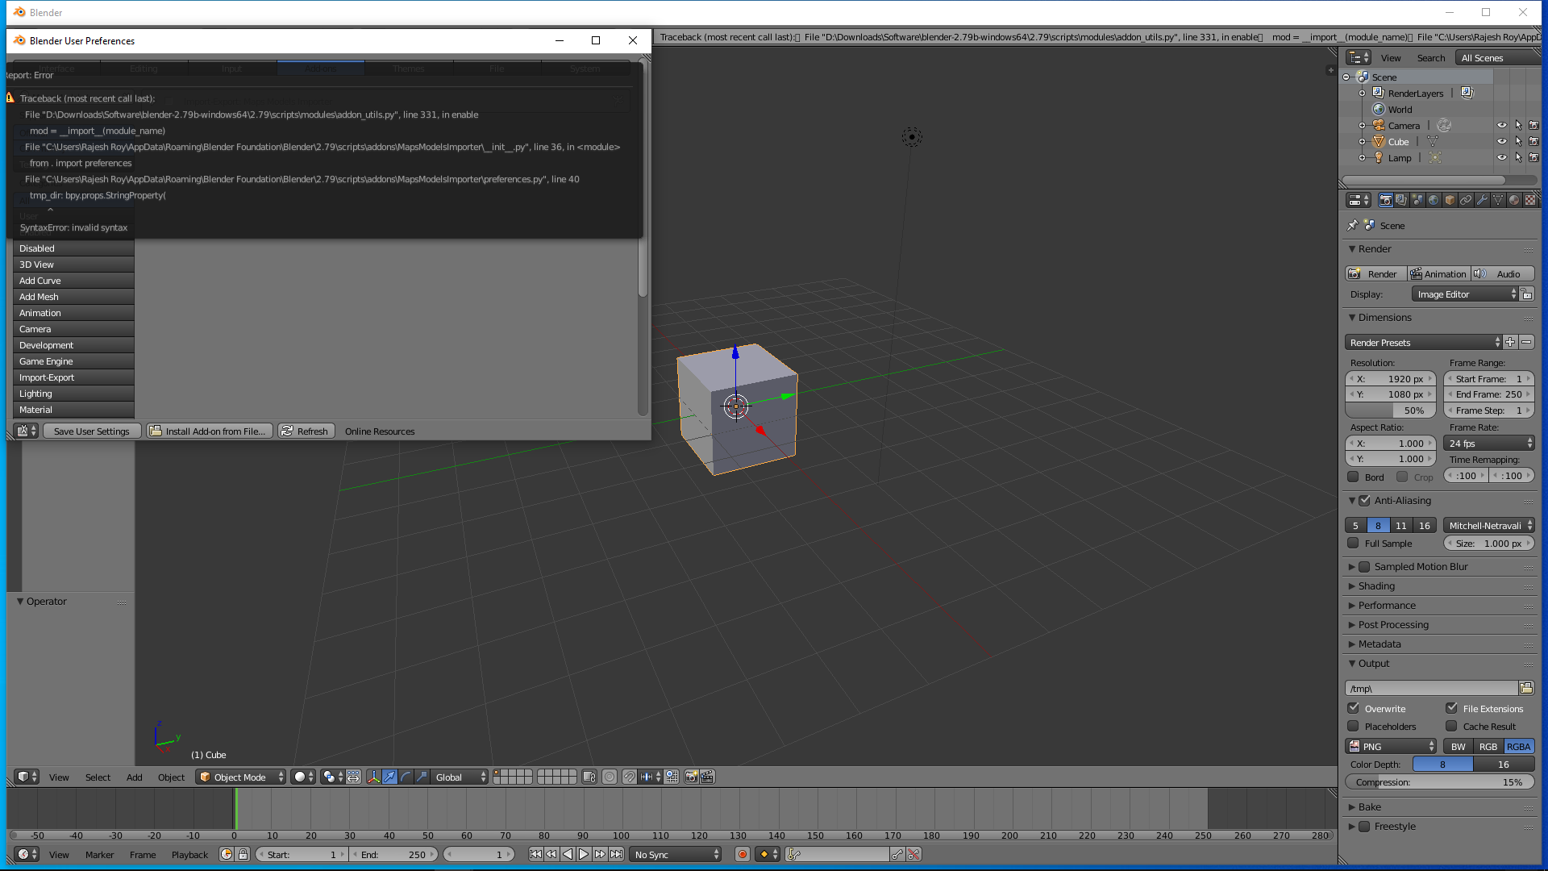Screen dimensions: 1548x871
Task: Switch to the Themes tab in preferences
Action: tap(409, 69)
